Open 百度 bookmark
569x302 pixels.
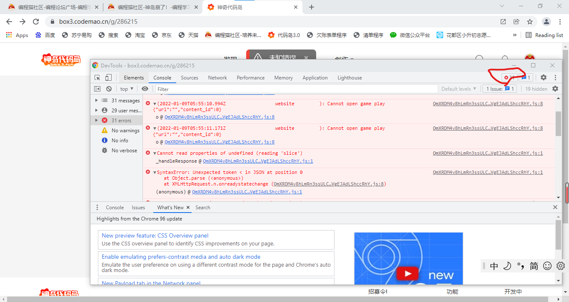click(45, 35)
